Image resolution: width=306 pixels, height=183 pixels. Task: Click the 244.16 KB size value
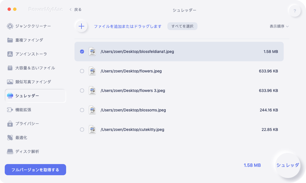coord(269,110)
